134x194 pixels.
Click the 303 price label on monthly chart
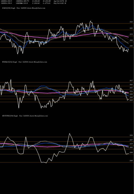coord(131,147)
